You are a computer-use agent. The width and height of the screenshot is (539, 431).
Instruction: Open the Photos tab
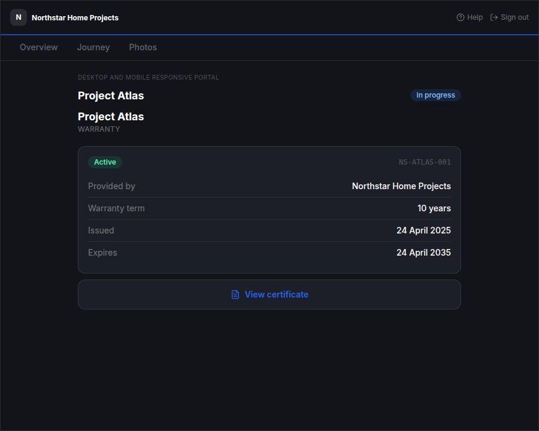[143, 47]
